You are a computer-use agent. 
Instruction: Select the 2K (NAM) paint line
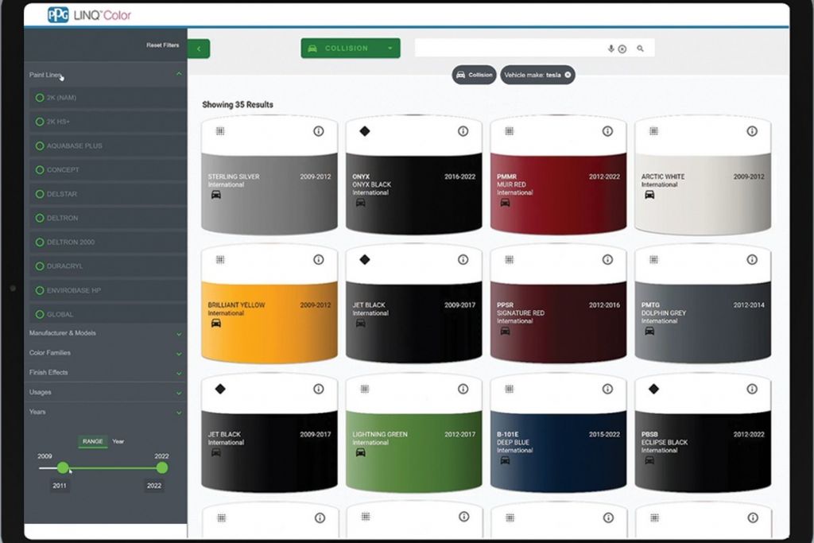point(108,98)
